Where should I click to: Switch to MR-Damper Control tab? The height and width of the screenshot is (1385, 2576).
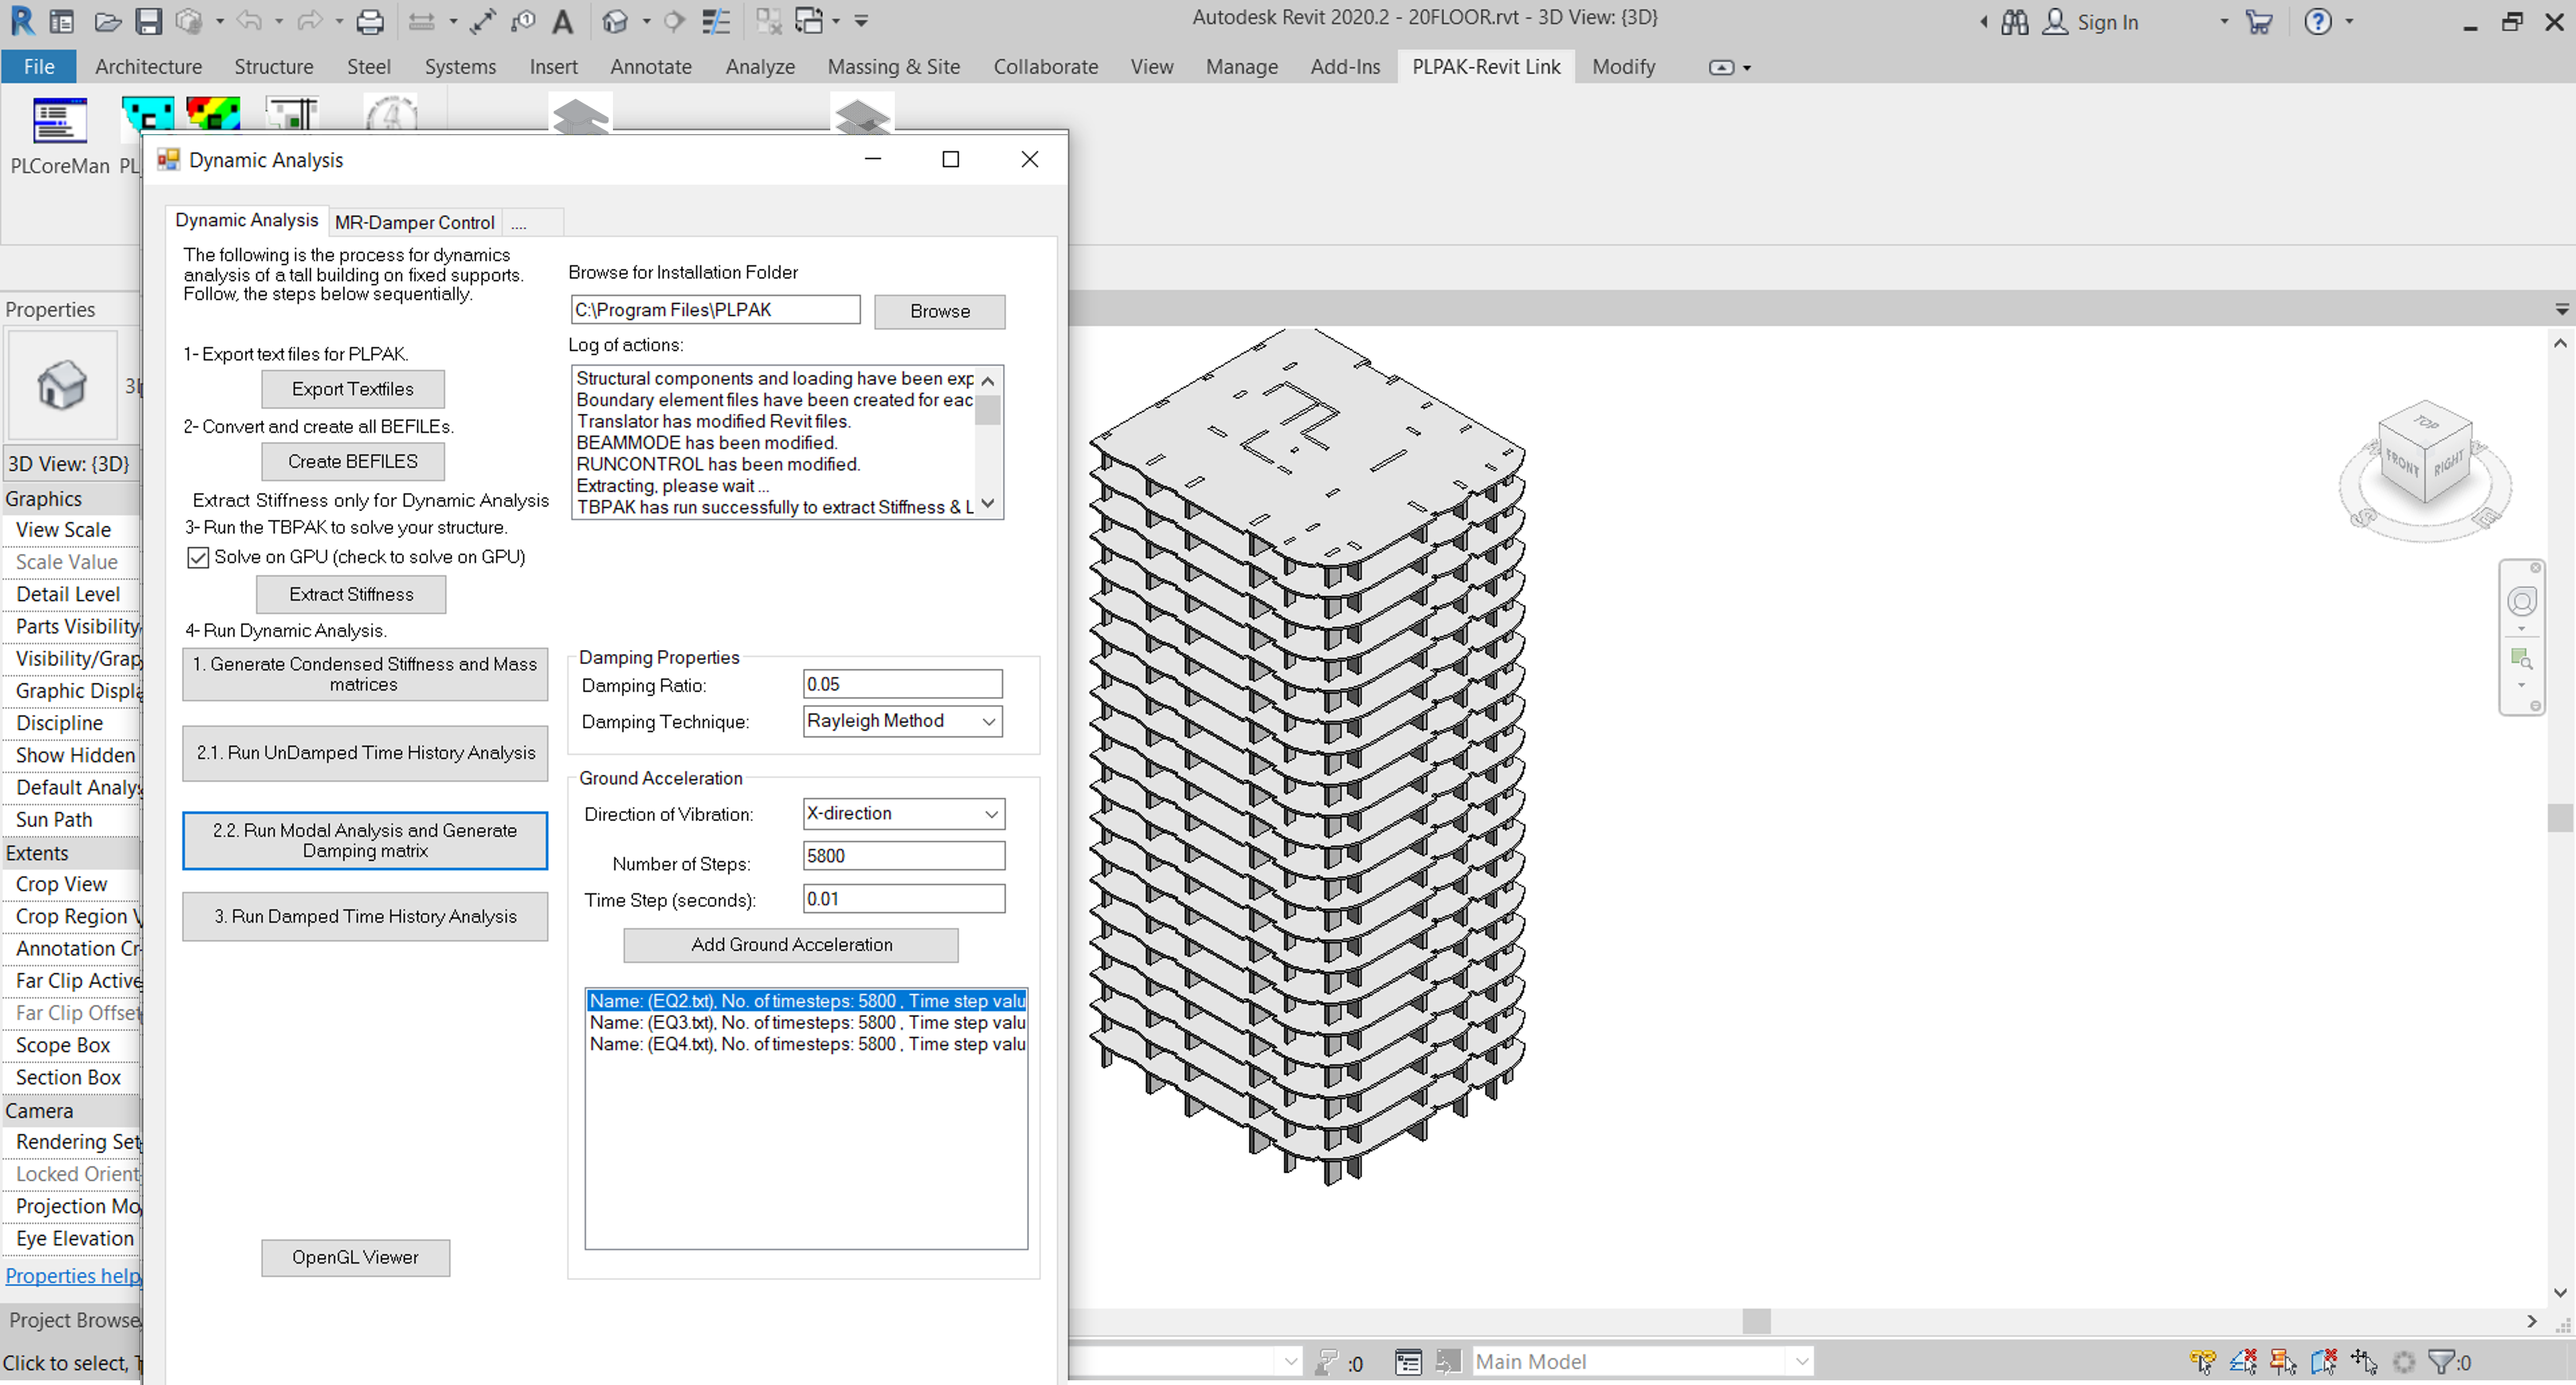415,222
